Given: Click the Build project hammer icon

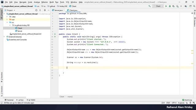Looking at the screenshot, I should [x=149, y=6].
